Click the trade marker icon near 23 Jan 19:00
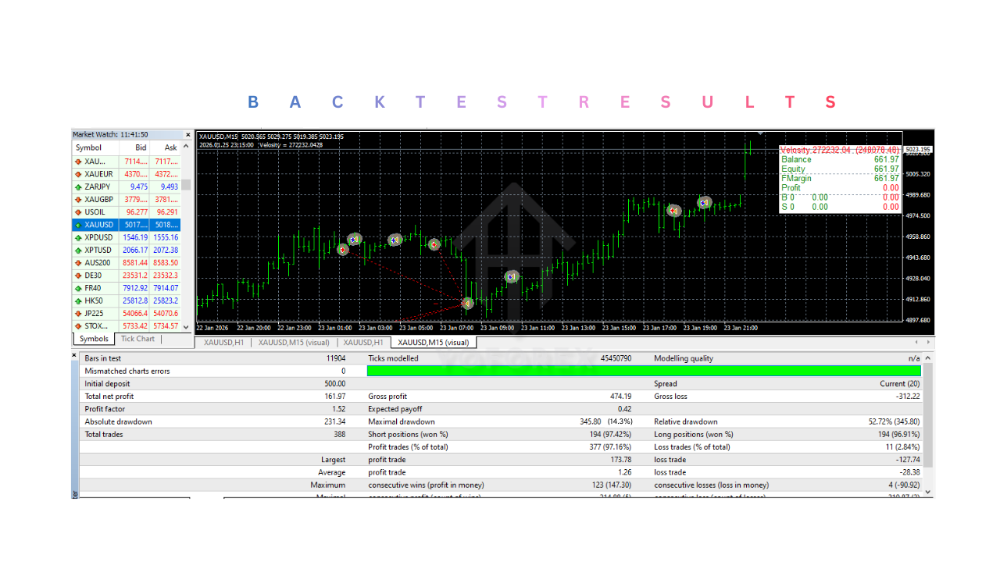The height and width of the screenshot is (562, 1000). tap(704, 202)
